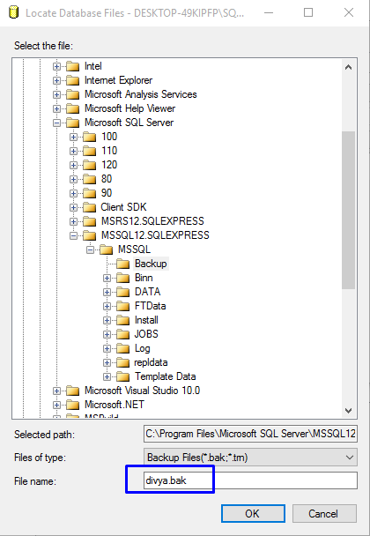Select the Backup folder label
Screen dimensions: 370x536
coord(151,264)
